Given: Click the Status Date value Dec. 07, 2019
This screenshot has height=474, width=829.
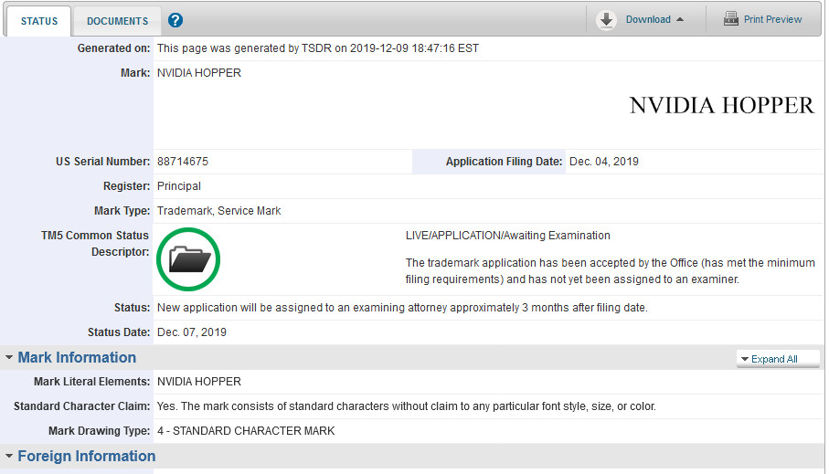Looking at the screenshot, I should point(191,332).
